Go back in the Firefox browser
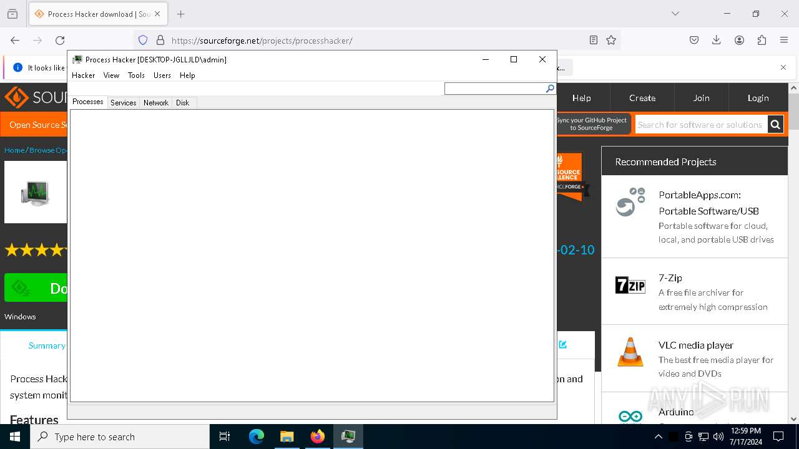The width and height of the screenshot is (799, 449). click(x=15, y=40)
